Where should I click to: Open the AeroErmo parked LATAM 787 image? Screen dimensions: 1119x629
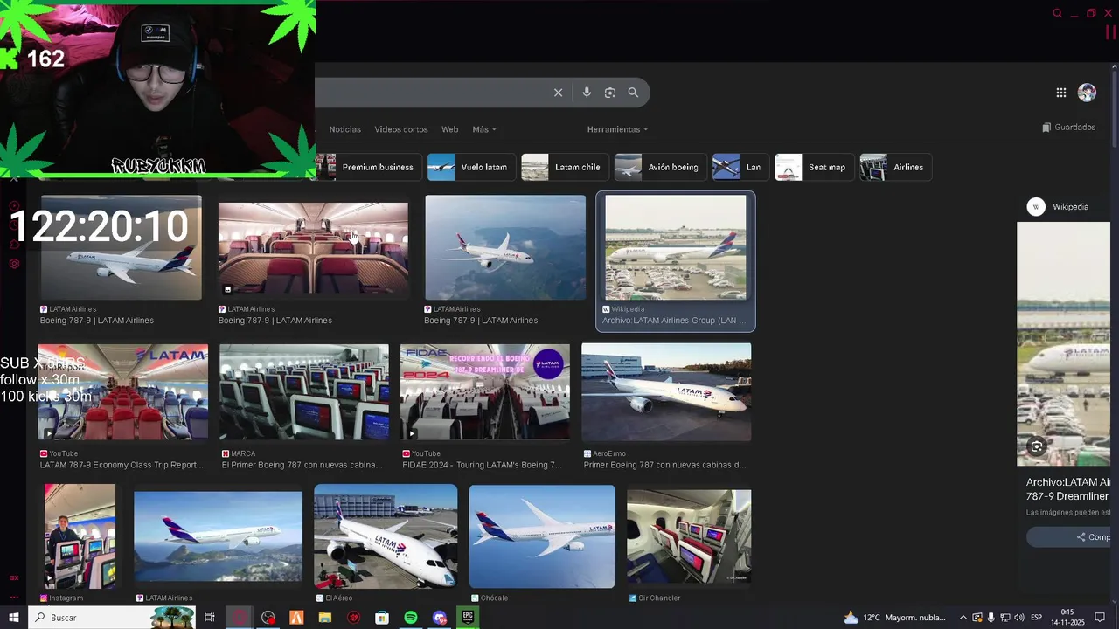click(x=666, y=392)
